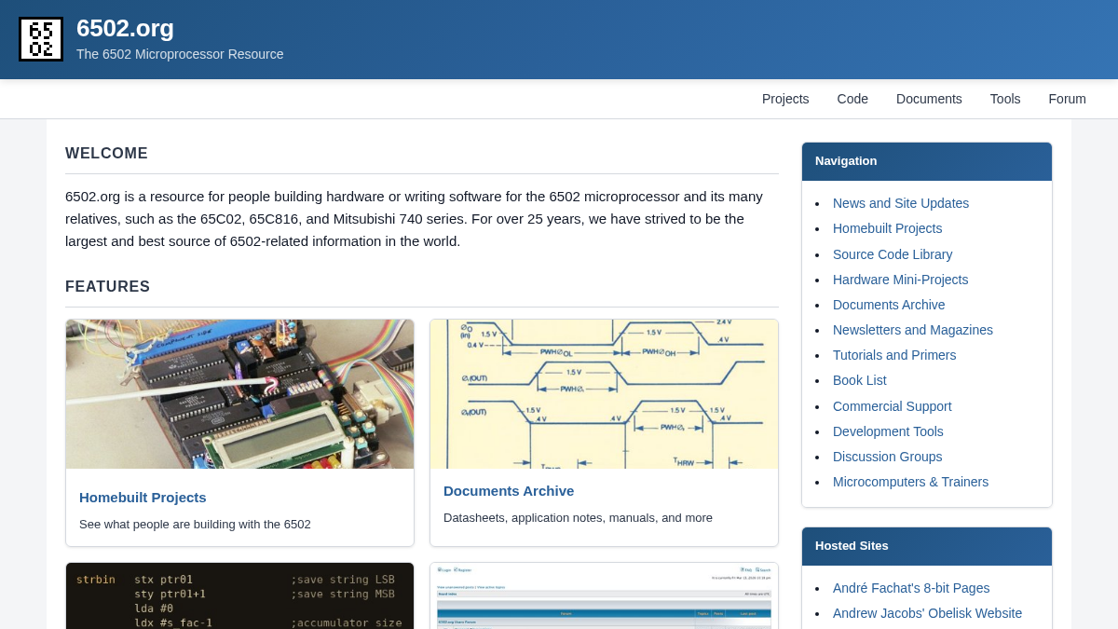Open the 6502.org site title
The image size is (1118, 629).
point(125,28)
